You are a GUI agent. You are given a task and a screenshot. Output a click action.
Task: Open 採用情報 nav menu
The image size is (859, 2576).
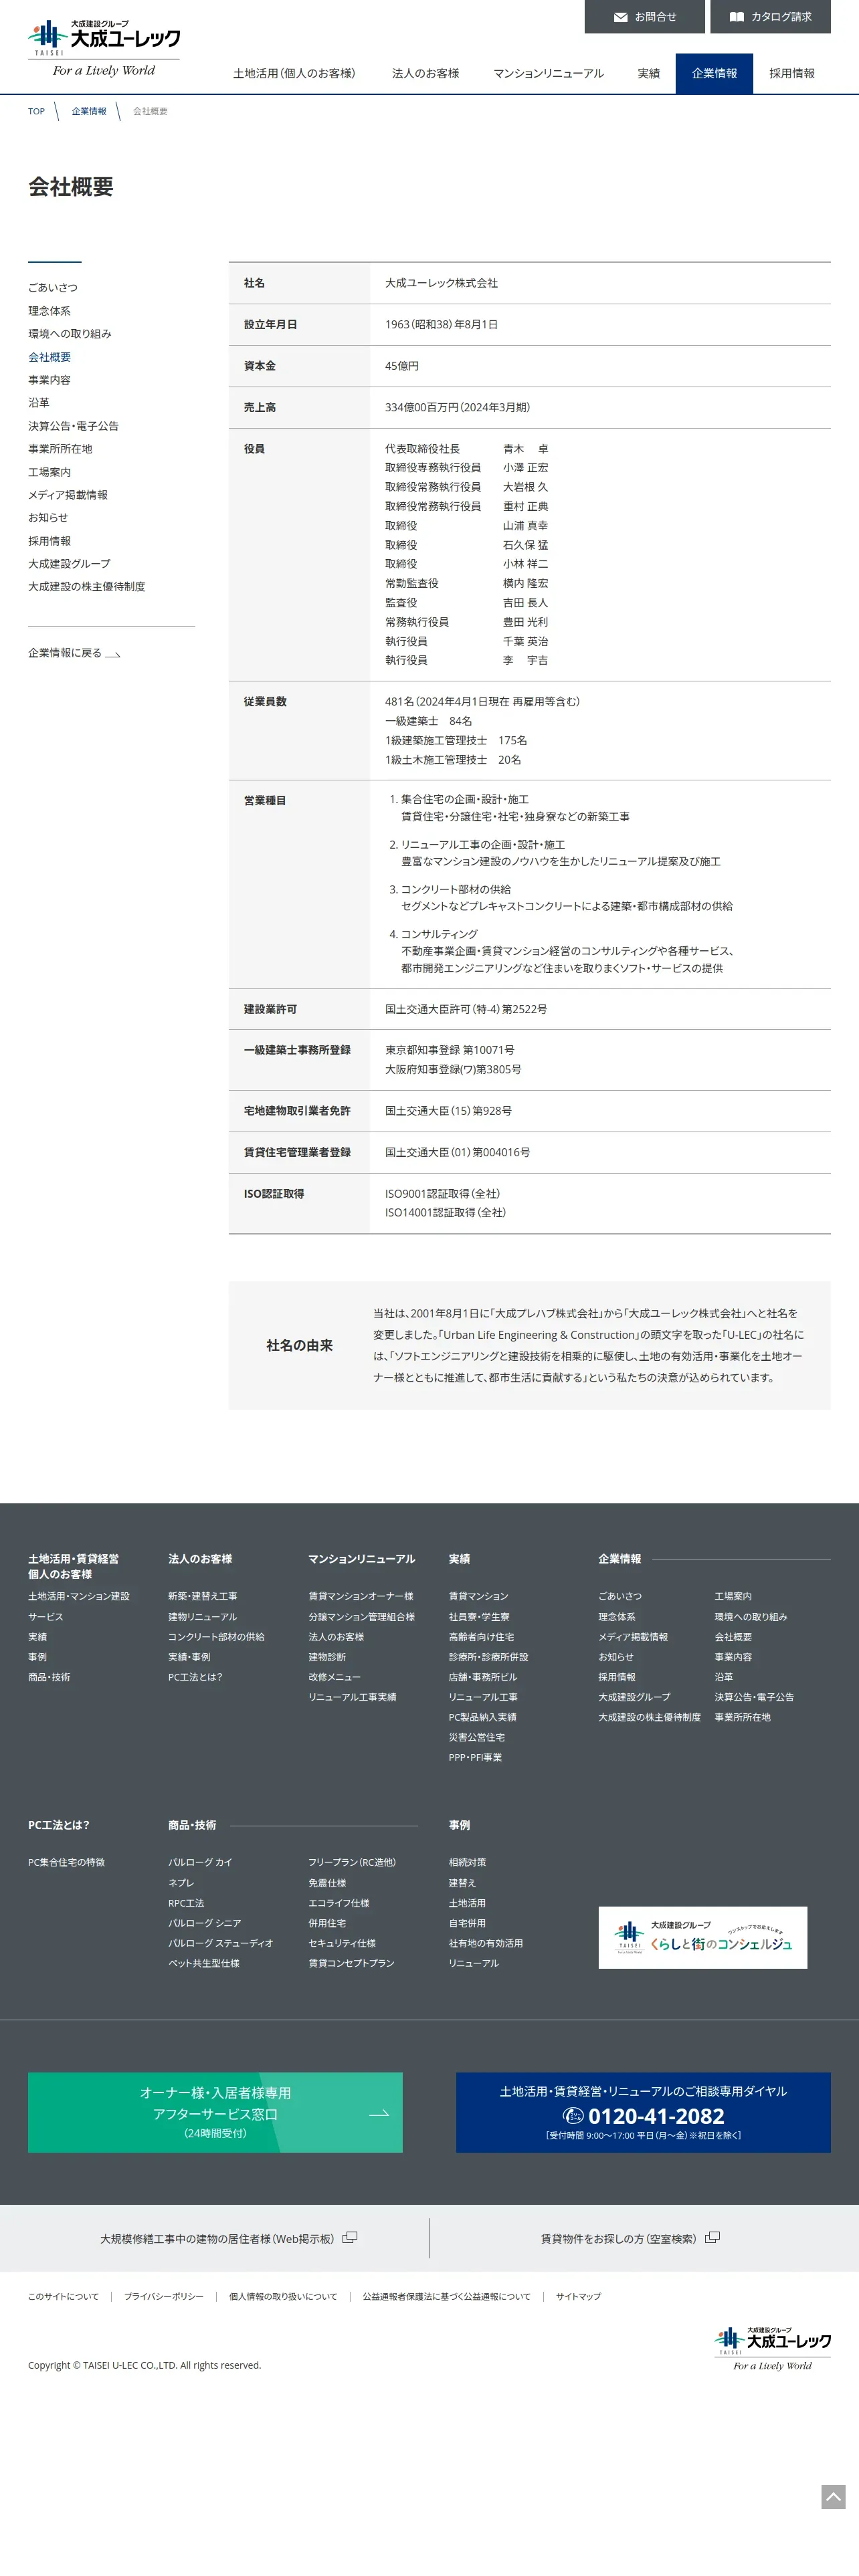coord(792,74)
